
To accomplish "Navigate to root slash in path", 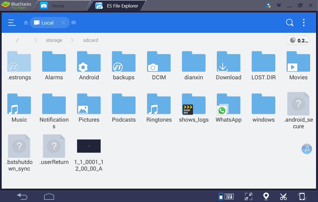I will (17, 40).
